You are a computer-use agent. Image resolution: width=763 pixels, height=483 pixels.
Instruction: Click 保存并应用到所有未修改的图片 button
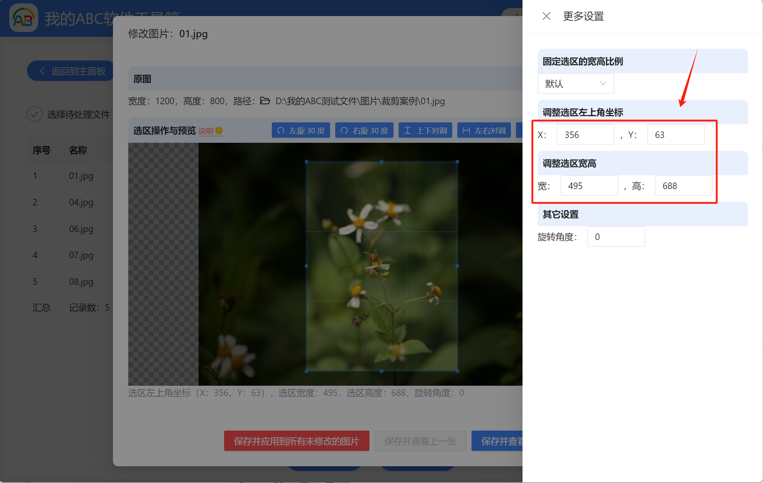pos(297,441)
